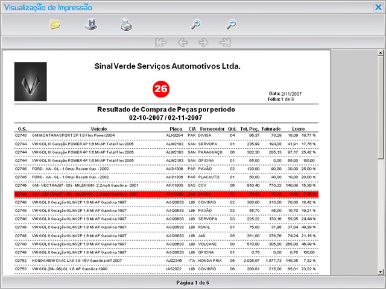Viewport: 386px width, 289px height.
Task: Click the company logo image
Action: tap(31, 82)
